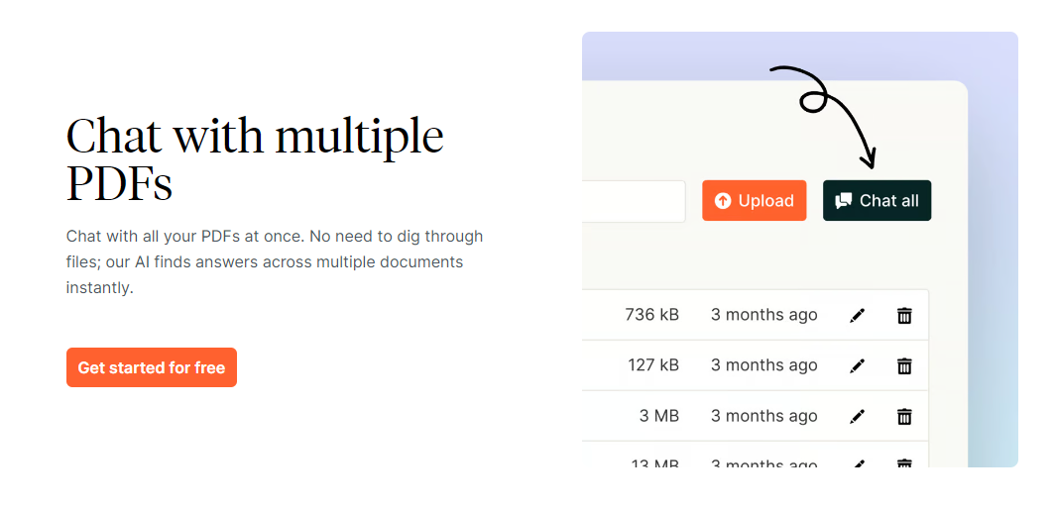
Task: Rename the 127 kB file via pencil icon
Action: point(858,365)
